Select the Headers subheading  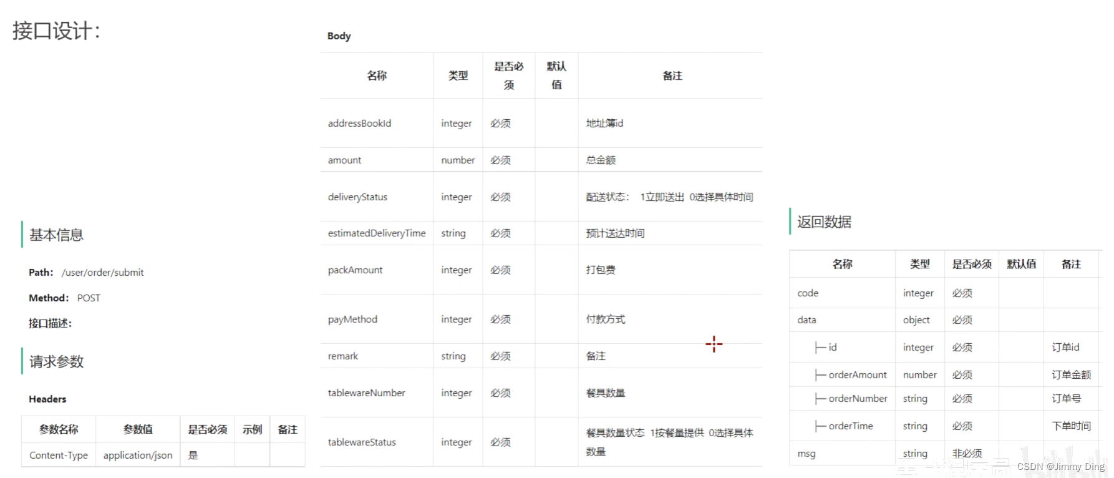click(x=47, y=399)
